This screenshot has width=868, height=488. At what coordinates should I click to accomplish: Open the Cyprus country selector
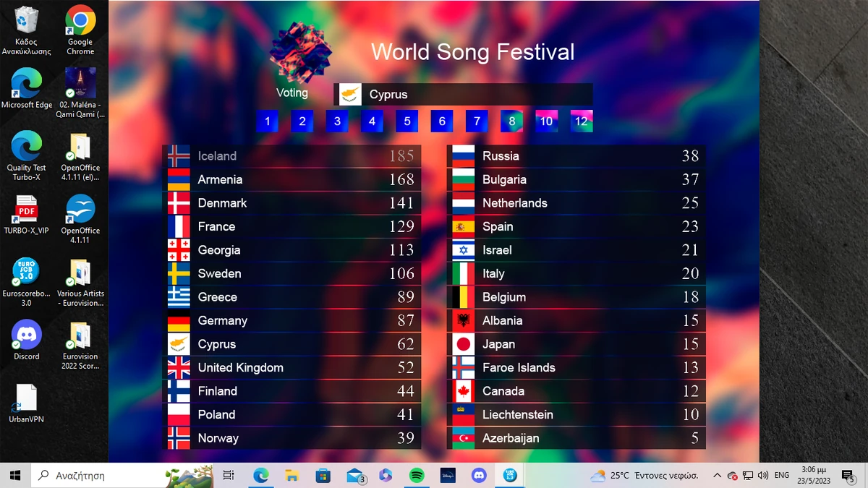click(x=463, y=94)
